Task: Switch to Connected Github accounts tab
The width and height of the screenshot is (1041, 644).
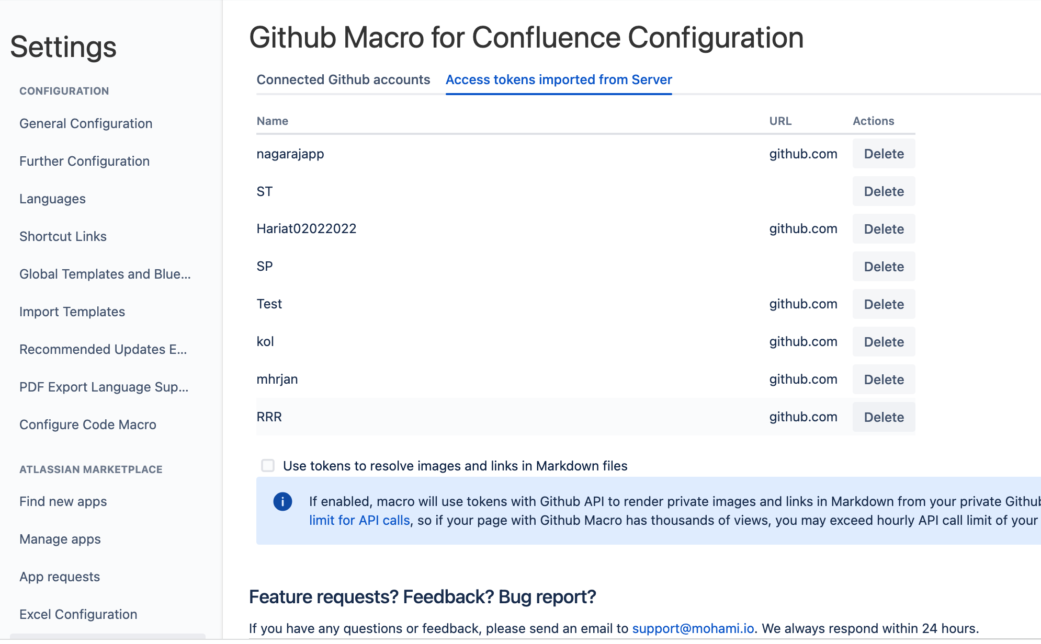Action: (x=343, y=79)
